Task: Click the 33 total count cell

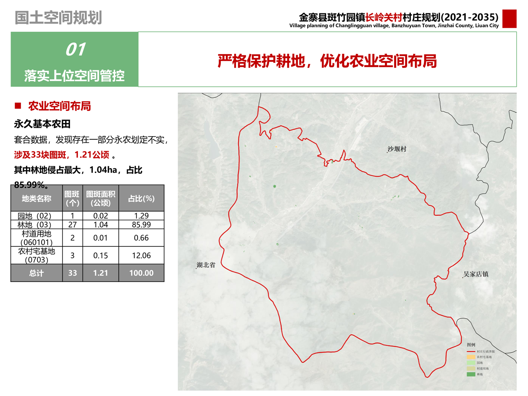Action: point(72,273)
